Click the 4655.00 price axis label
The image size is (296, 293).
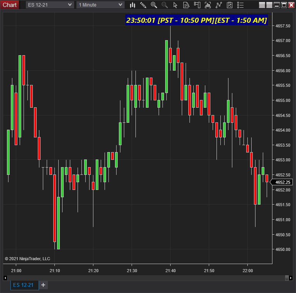[283, 100]
